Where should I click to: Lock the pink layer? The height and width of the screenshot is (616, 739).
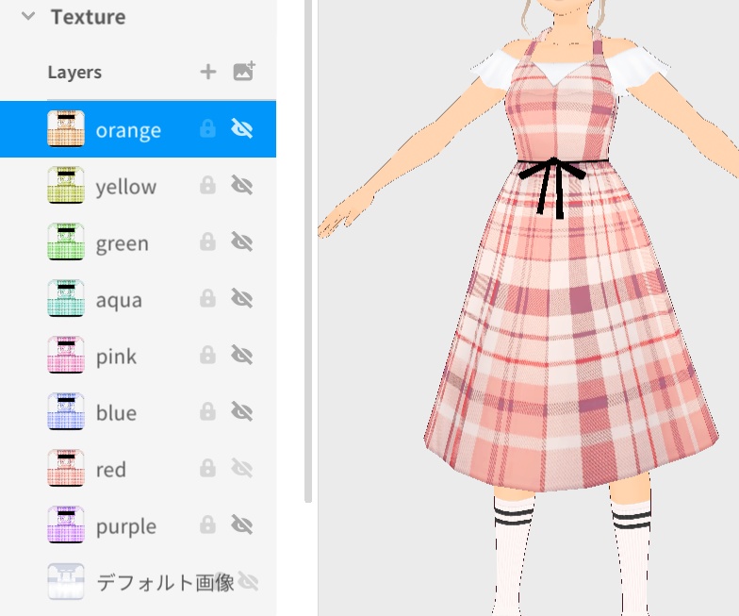click(x=207, y=355)
